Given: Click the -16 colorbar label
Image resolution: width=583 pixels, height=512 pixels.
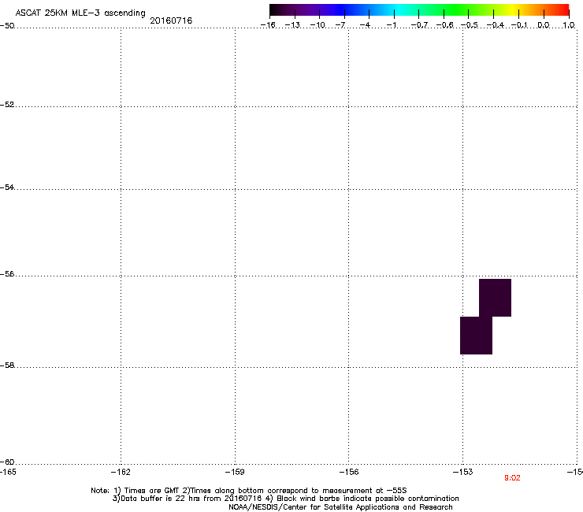Looking at the screenshot, I should coord(268,25).
